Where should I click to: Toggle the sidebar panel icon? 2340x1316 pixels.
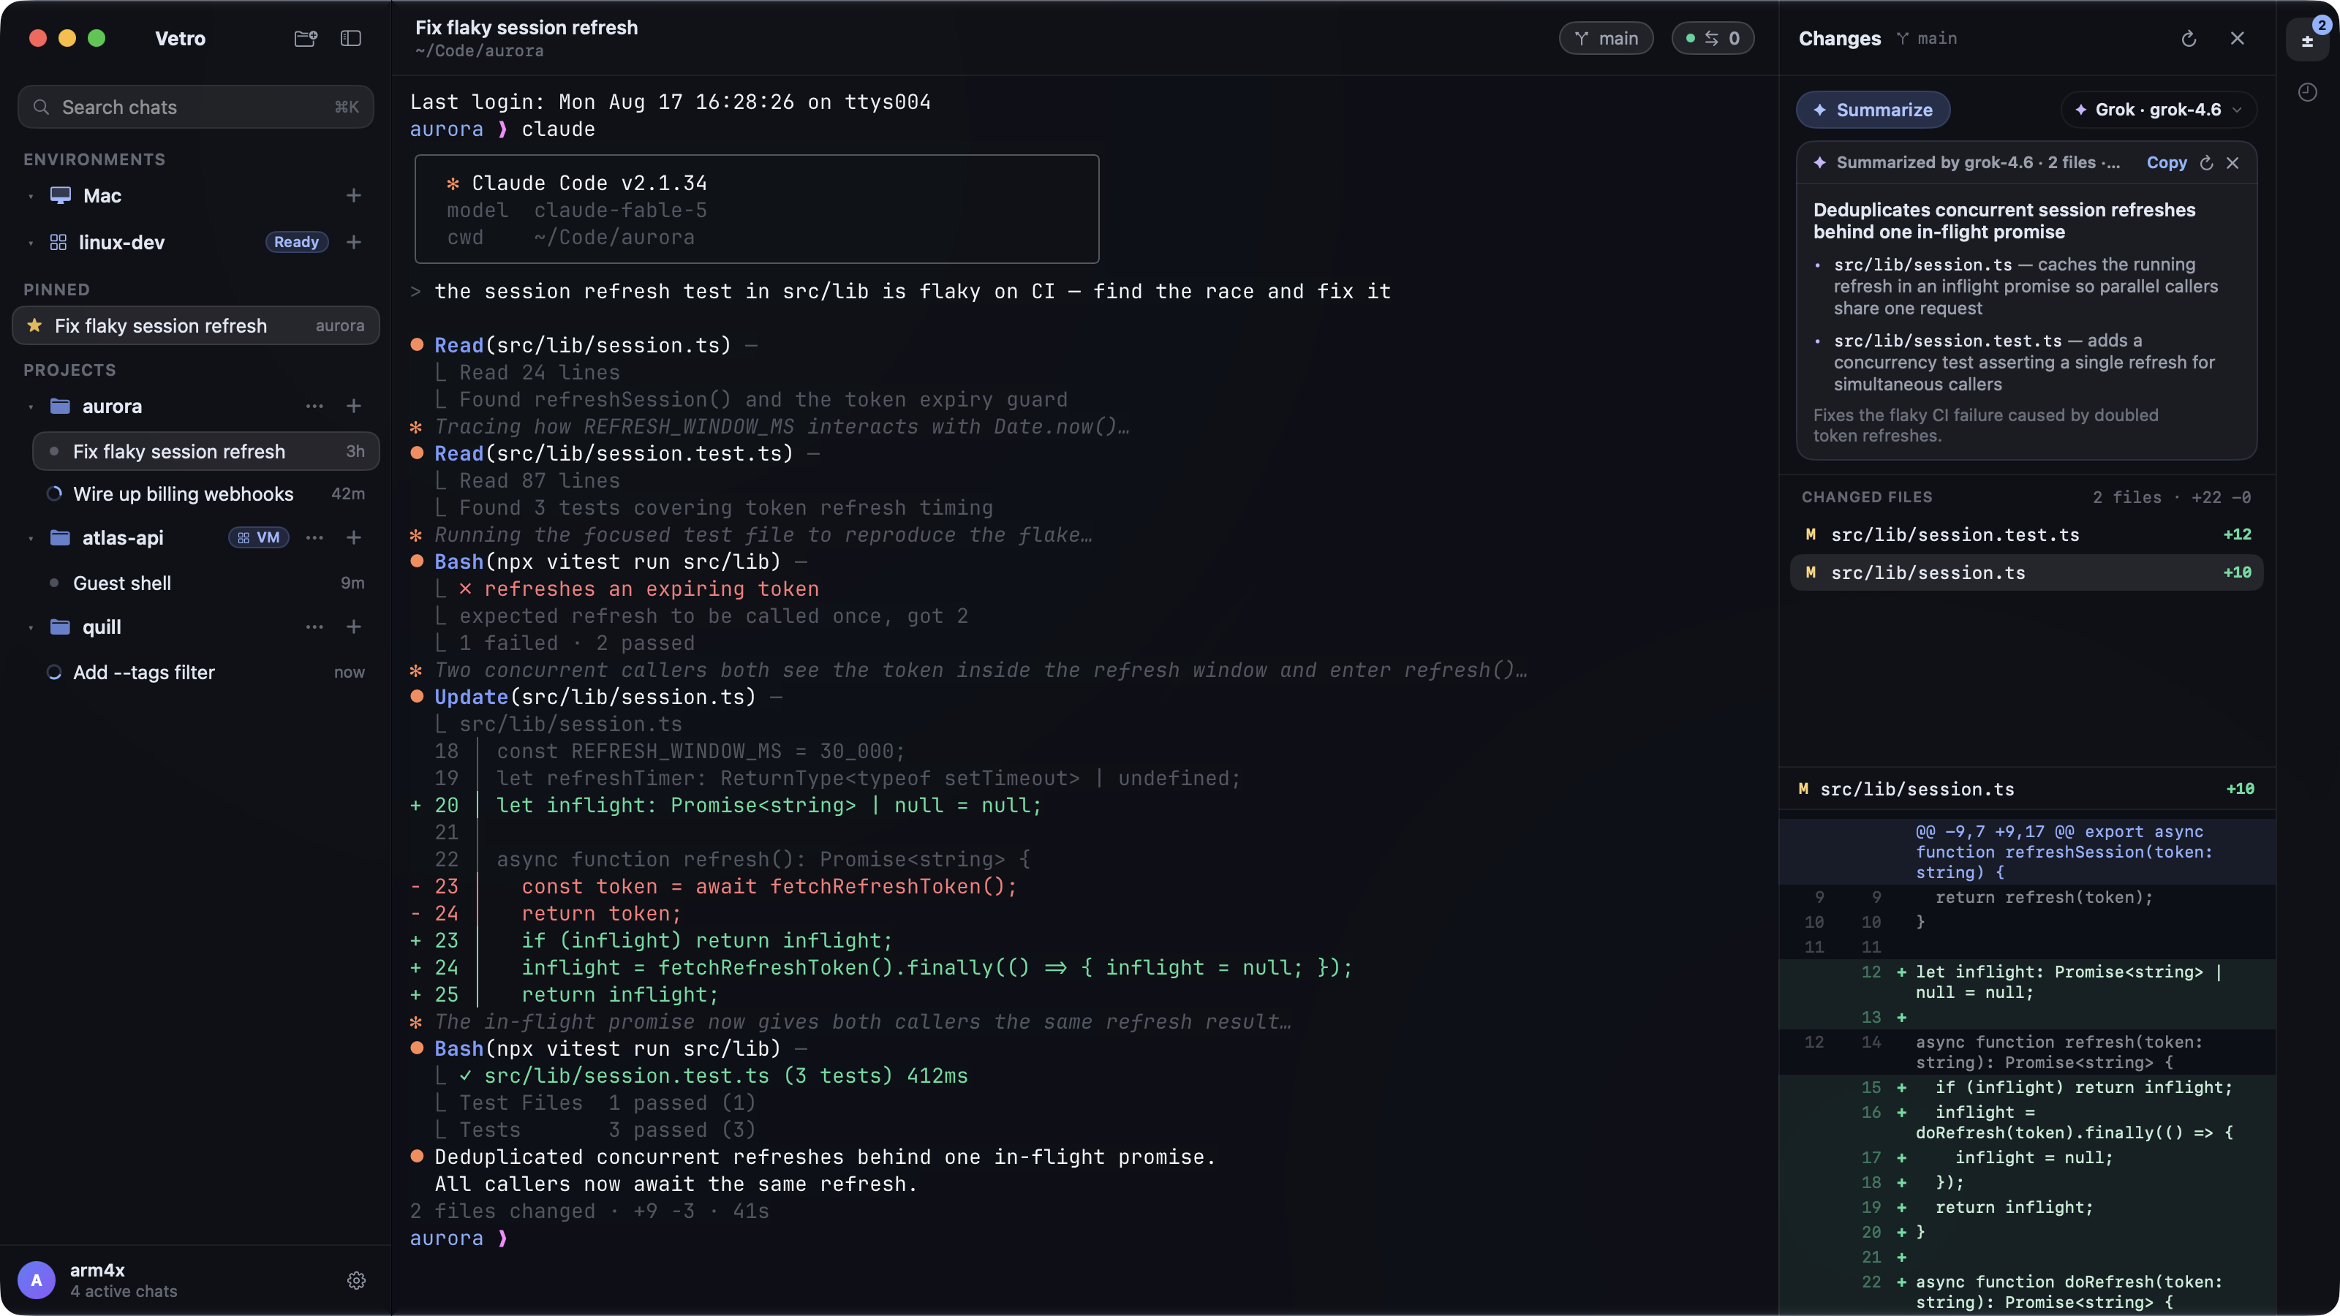click(351, 38)
